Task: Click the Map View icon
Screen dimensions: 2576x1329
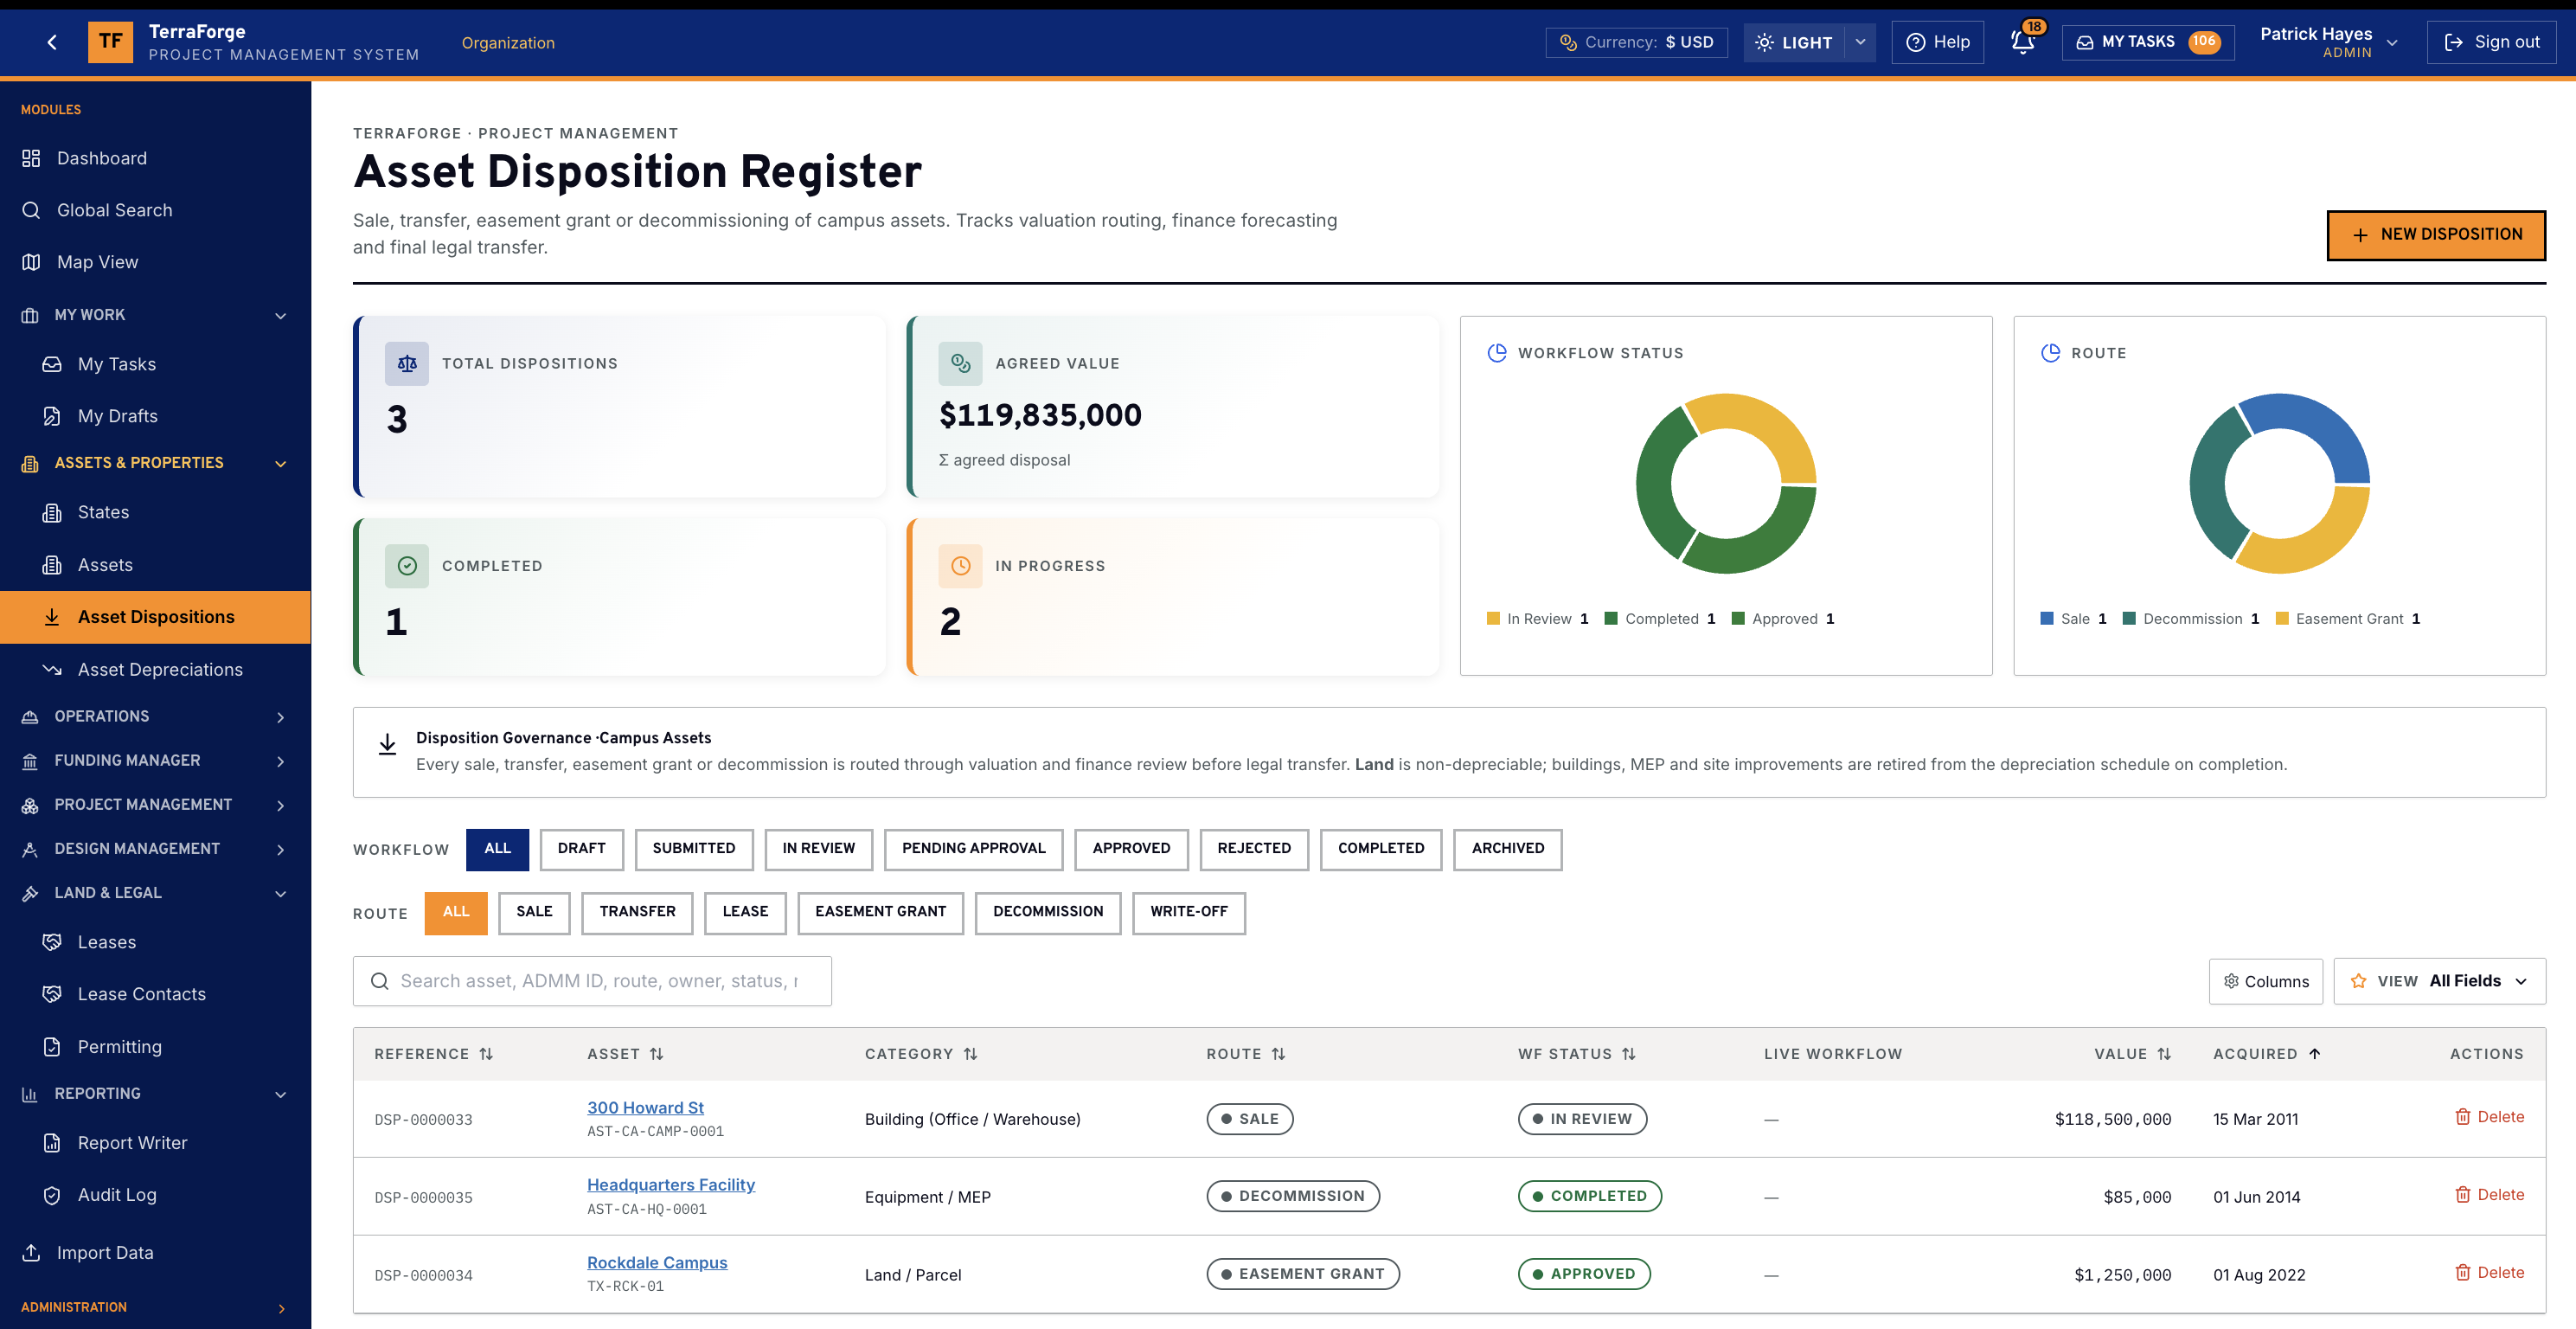Action: coord(31,262)
